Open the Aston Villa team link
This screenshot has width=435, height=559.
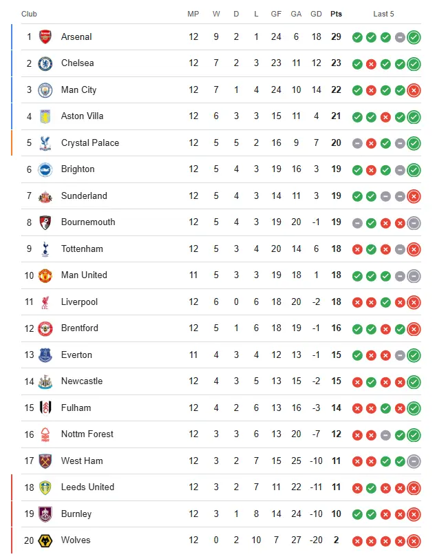pyautogui.click(x=82, y=116)
